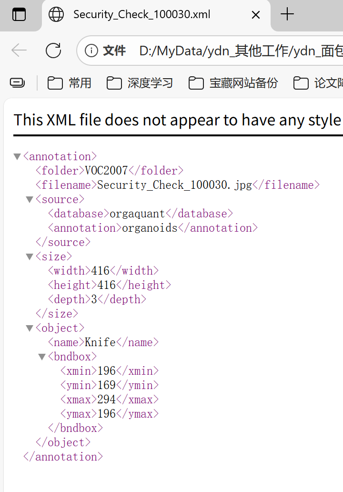This screenshot has width=343, height=492.
Task: Open a new tab with plus button
Action: coord(287,14)
